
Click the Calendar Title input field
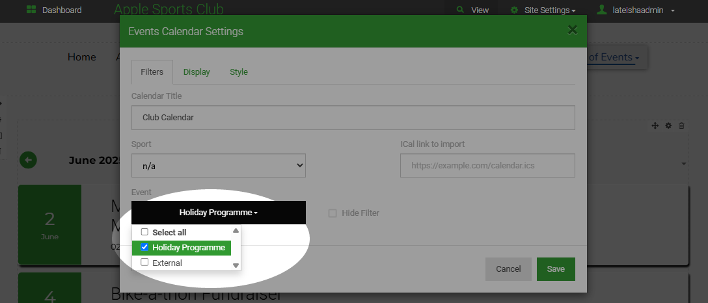[x=353, y=118]
